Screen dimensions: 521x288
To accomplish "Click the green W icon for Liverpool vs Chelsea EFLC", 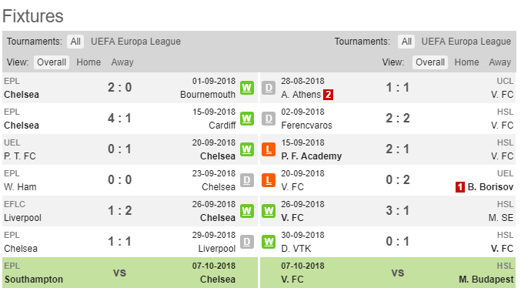I will point(247,211).
